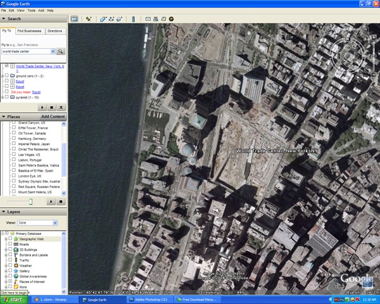Click Did you mean: Egypt link
This screenshot has height=304, width=380.
pyautogui.click(x=36, y=92)
